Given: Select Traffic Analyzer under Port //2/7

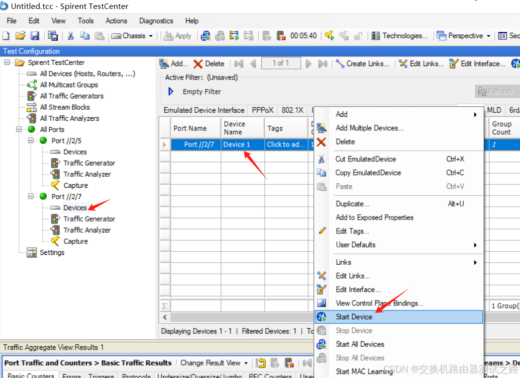Looking at the screenshot, I should [x=87, y=230].
